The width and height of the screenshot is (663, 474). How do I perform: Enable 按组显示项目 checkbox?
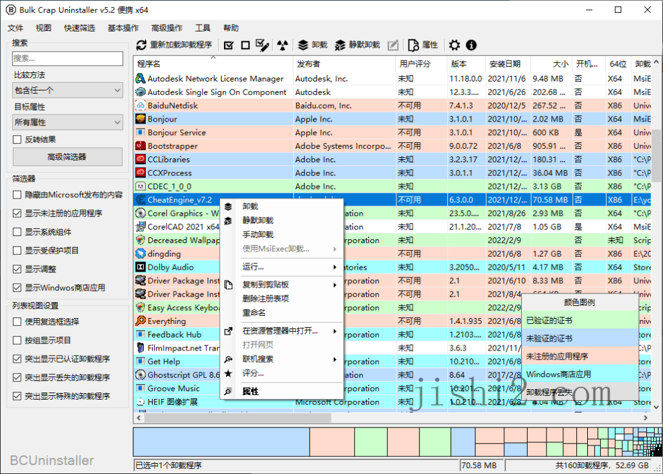click(17, 341)
